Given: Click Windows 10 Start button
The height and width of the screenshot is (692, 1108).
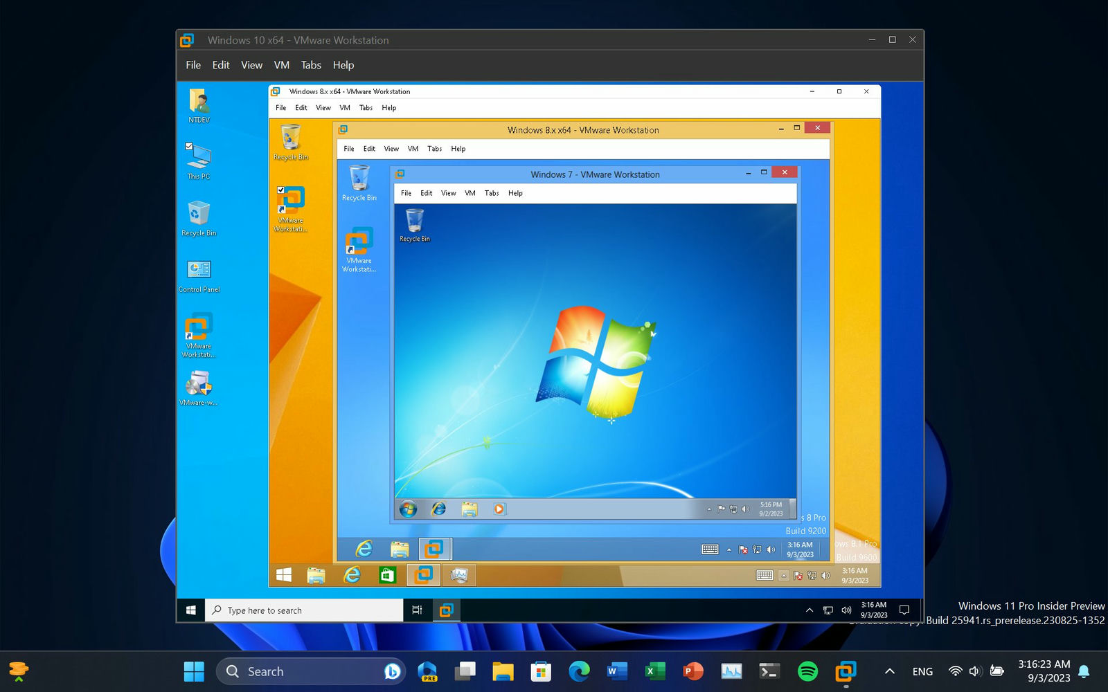Looking at the screenshot, I should 191,610.
